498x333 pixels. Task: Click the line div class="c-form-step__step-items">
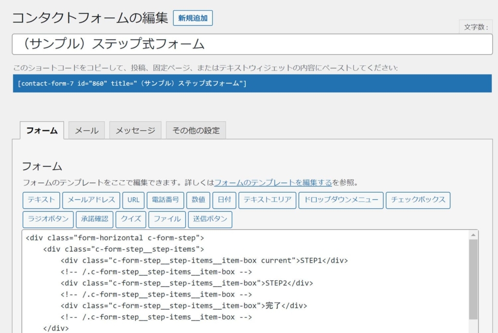[x=124, y=250]
